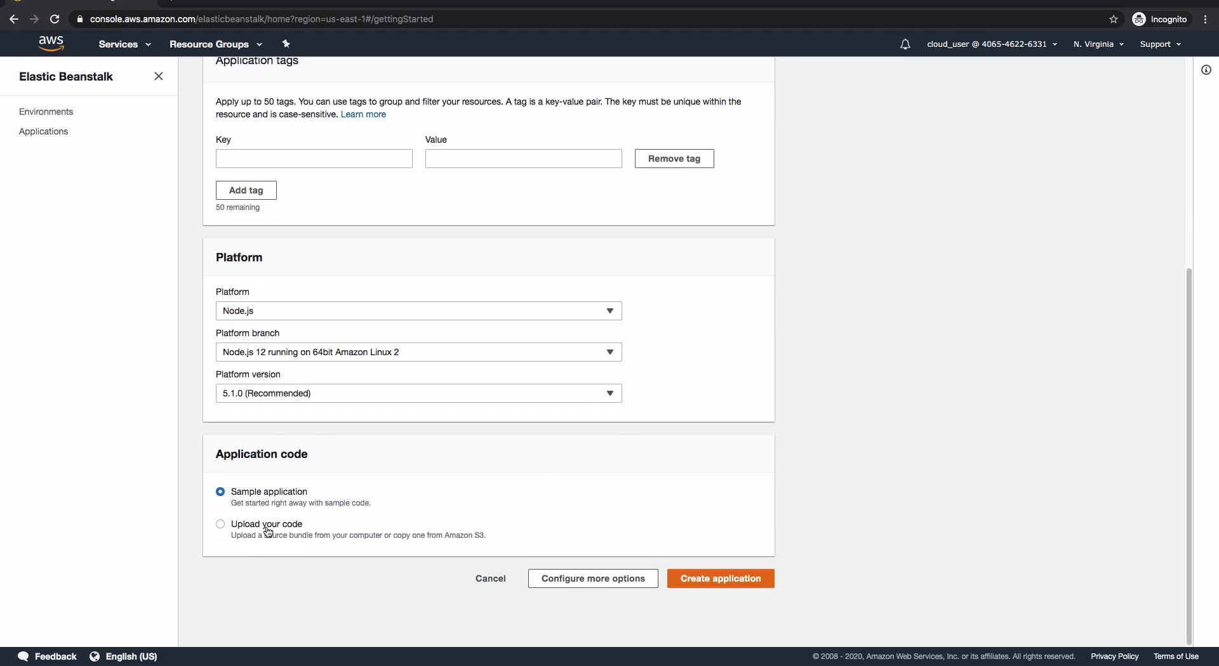Click Configure more options
Image resolution: width=1219 pixels, height=666 pixels.
pos(593,578)
